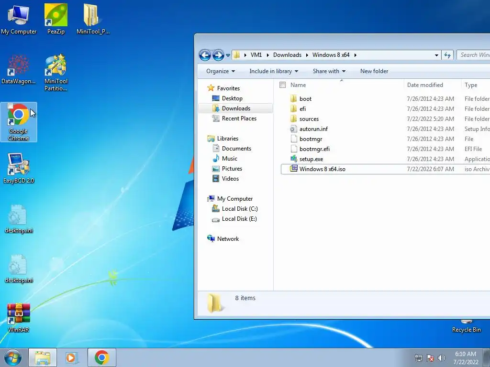The image size is (490, 367).
Task: Expand the arrow after Downloads in breadcrumb
Action: (x=307, y=55)
